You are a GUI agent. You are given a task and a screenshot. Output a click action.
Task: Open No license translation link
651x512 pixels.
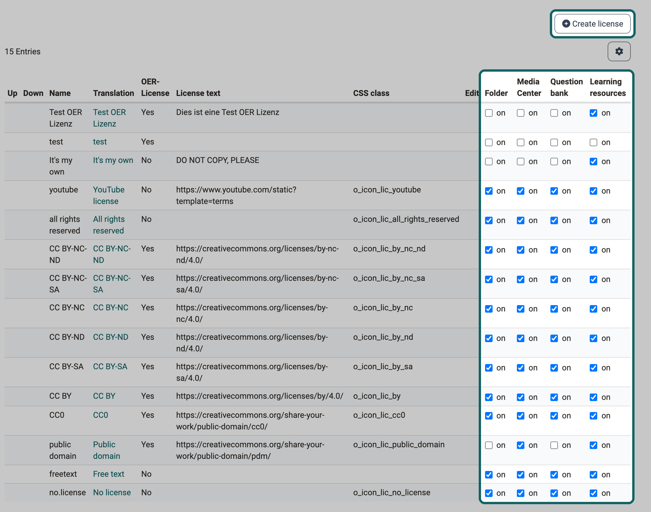click(x=112, y=493)
